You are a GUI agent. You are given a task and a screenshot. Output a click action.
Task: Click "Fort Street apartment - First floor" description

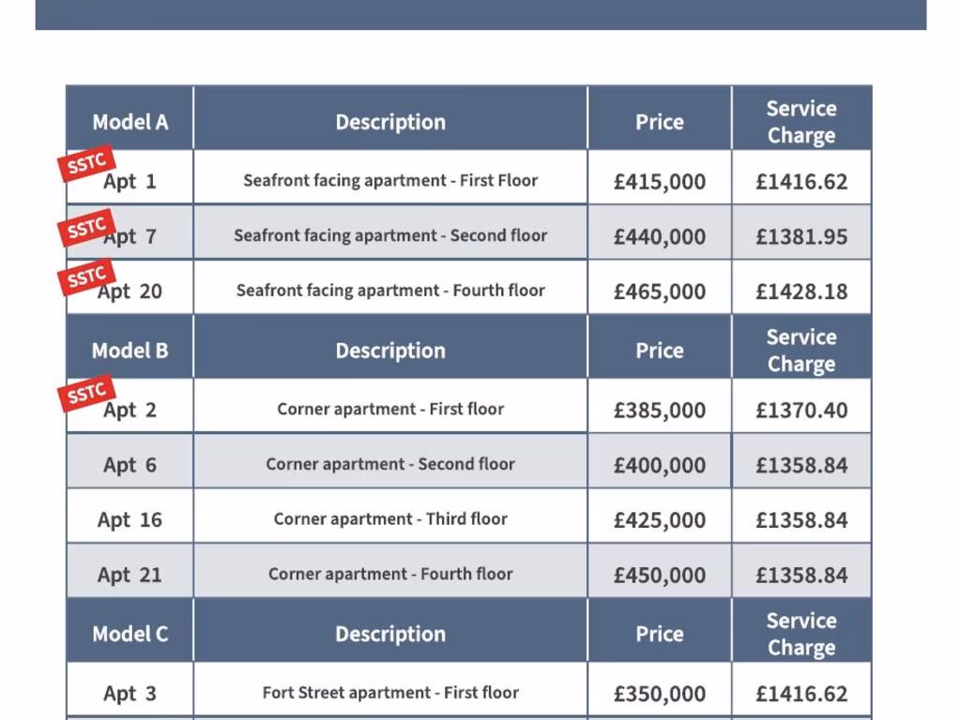(x=390, y=693)
